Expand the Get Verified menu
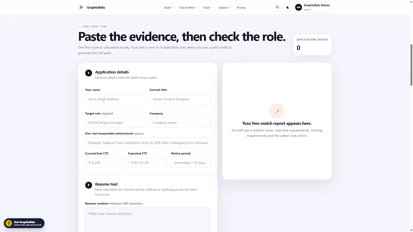Screen dimensions: 413x232 click(188, 7)
